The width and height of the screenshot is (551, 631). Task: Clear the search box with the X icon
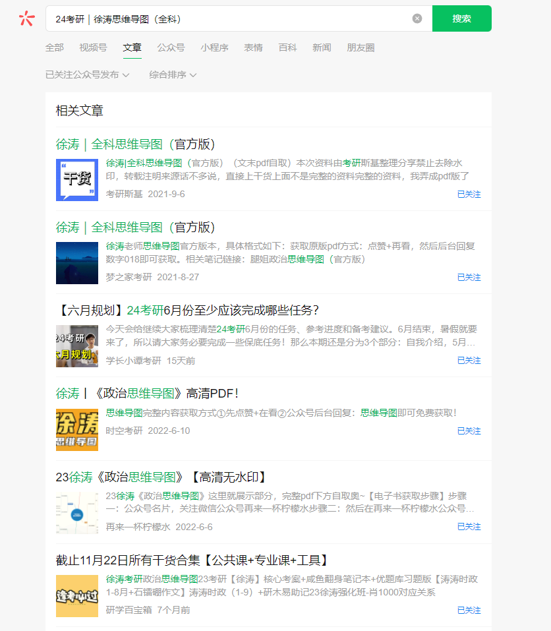pos(417,18)
